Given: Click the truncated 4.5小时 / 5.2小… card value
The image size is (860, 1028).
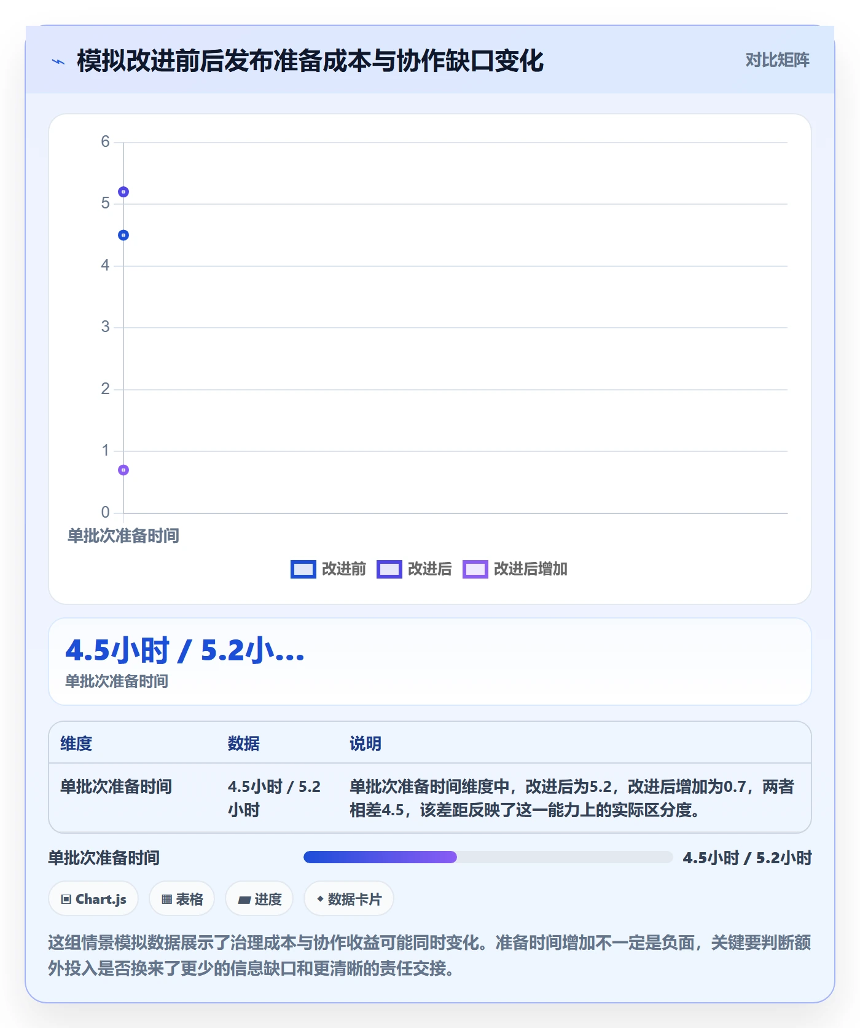Looking at the screenshot, I should coord(185,650).
